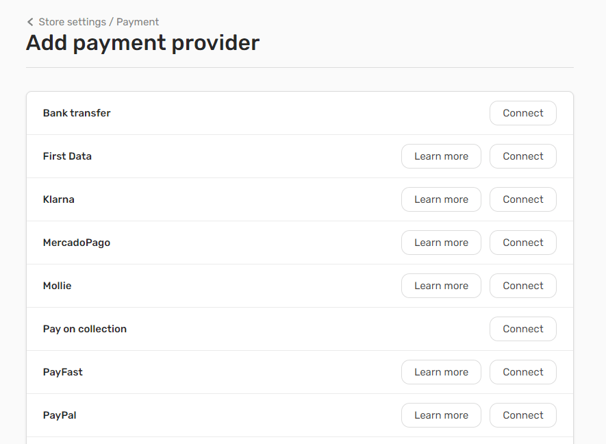The image size is (606, 444).
Task: Open the Payment breadcrumb link
Action: 137,21
